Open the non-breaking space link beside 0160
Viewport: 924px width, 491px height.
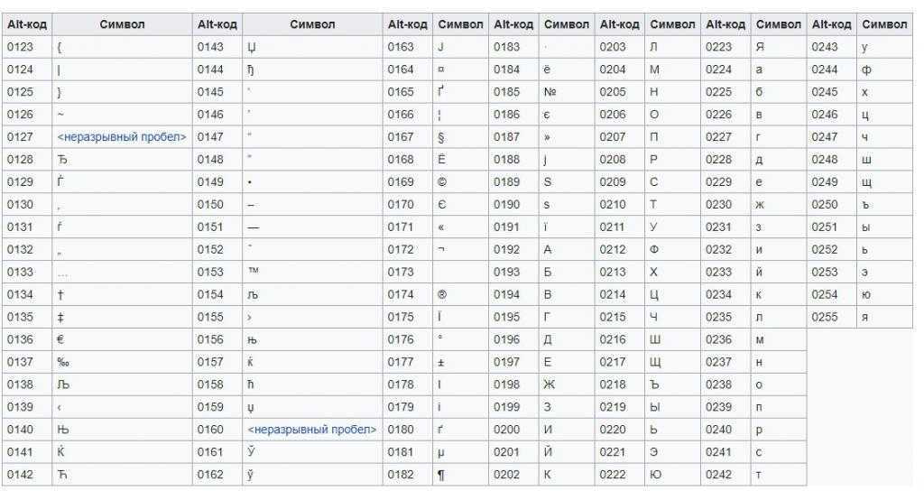(x=311, y=429)
